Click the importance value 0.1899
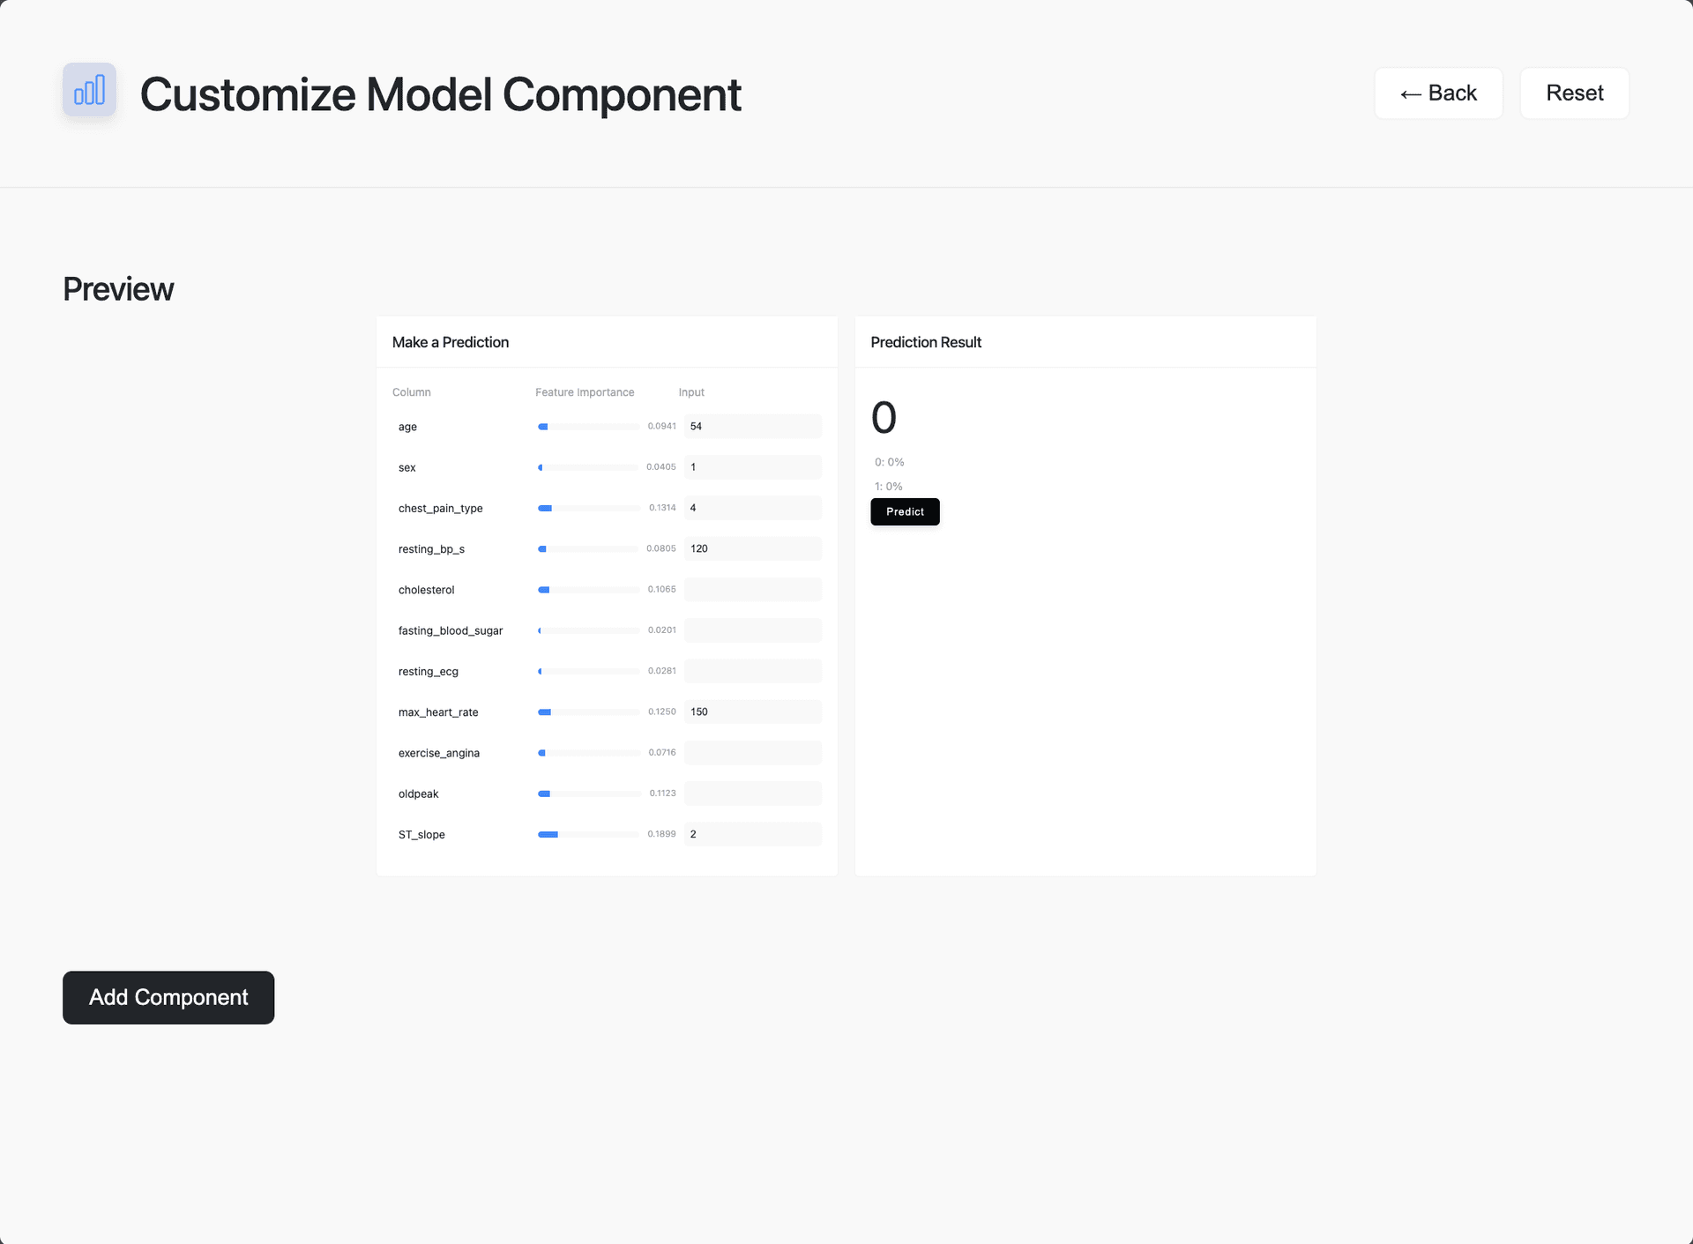The height and width of the screenshot is (1244, 1693). pyautogui.click(x=661, y=834)
